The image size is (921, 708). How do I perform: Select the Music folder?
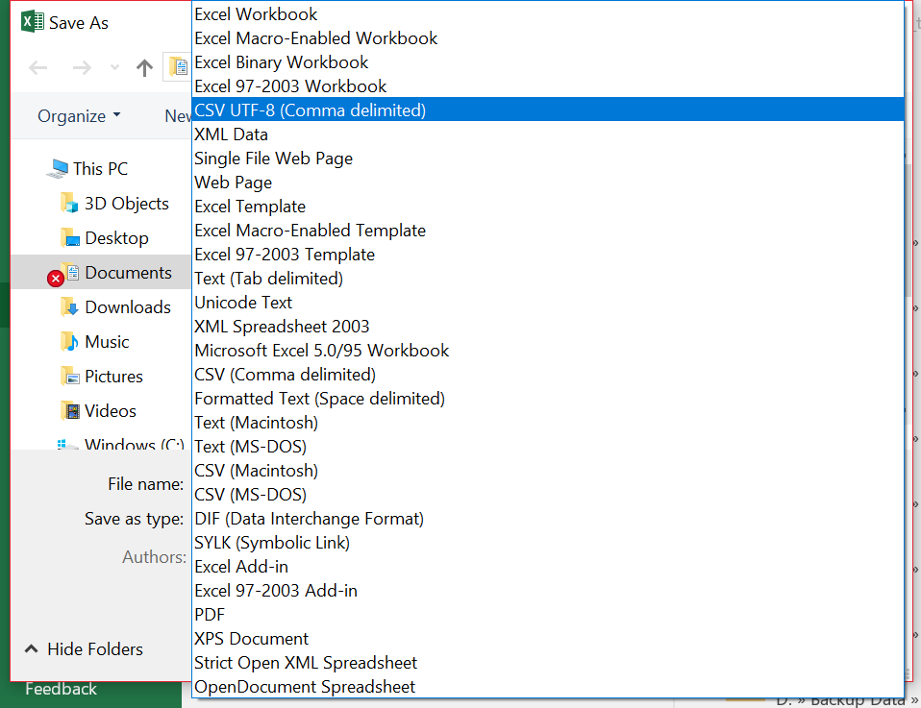click(107, 342)
